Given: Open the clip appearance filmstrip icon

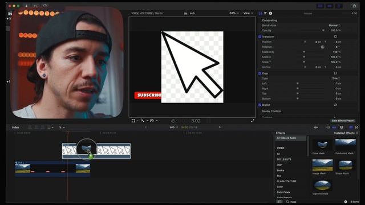Looking at the screenshot, I should 342,128.
